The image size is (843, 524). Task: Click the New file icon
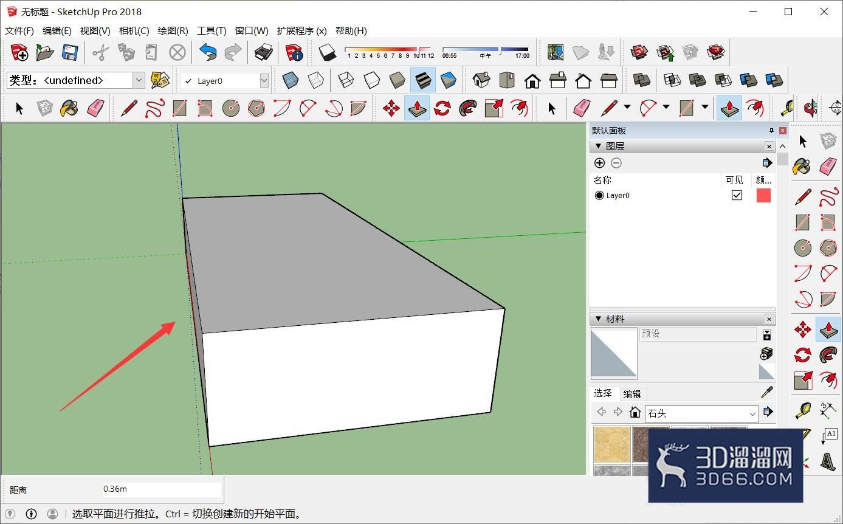19,52
